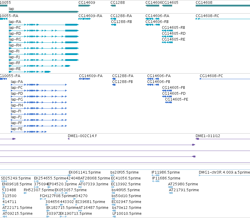Click the lap-RJ transcript label

point(14,57)
